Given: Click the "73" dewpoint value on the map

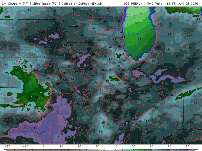Looking at the screenshot, I should (x=37, y=133).
